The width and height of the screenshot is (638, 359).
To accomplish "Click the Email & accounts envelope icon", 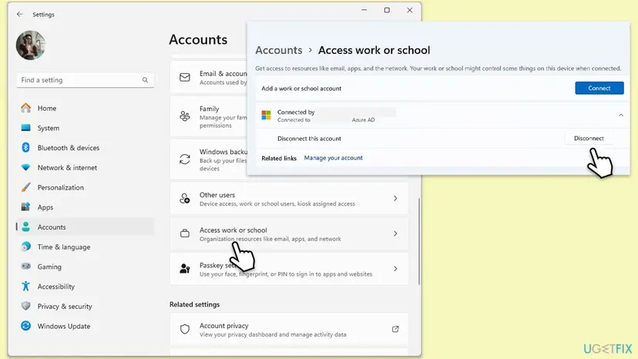I will 185,77.
